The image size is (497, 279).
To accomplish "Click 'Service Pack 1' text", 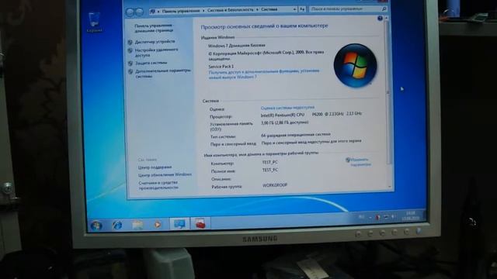I will point(221,67).
